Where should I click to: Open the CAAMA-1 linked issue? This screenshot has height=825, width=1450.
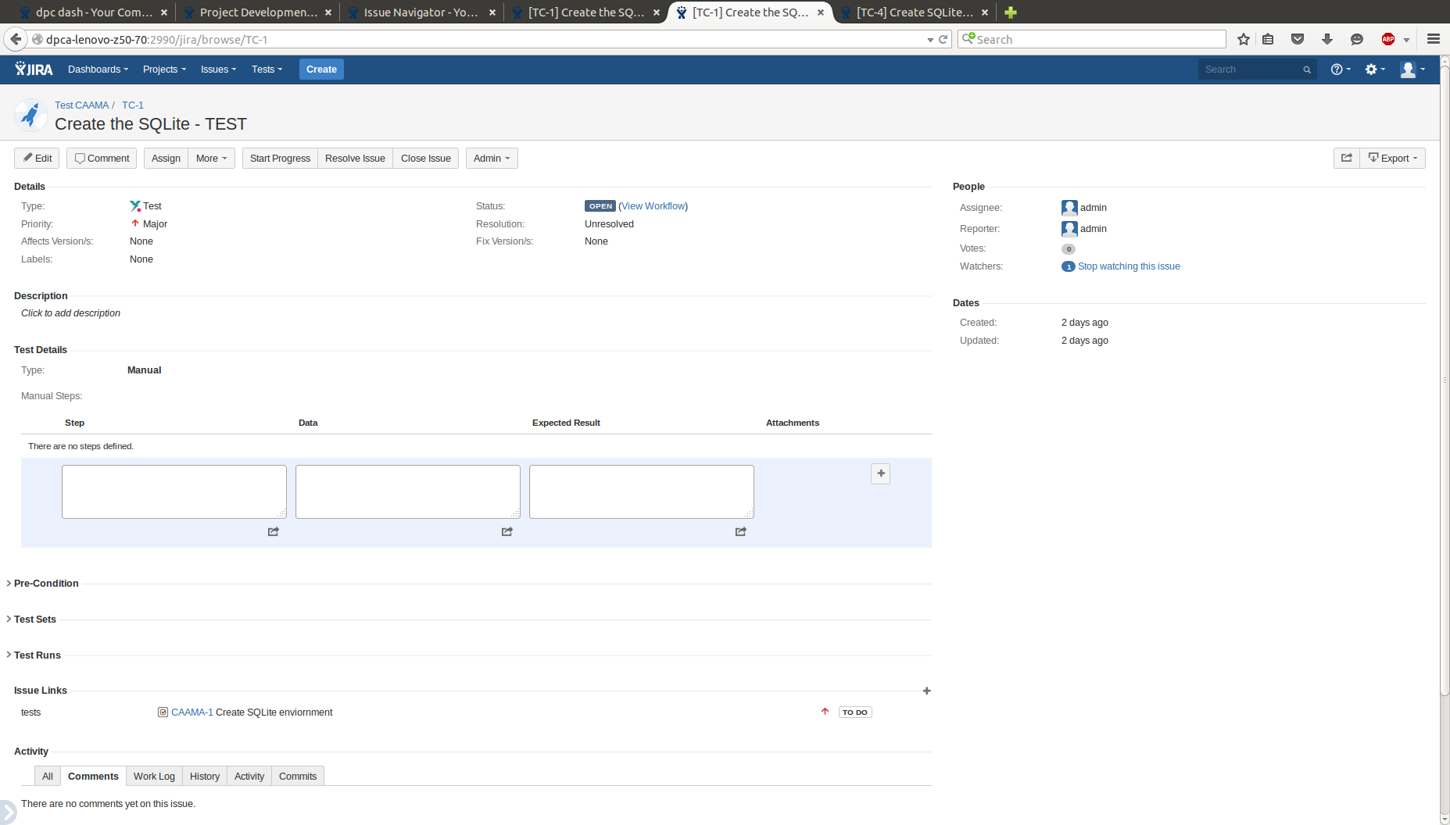click(x=192, y=712)
